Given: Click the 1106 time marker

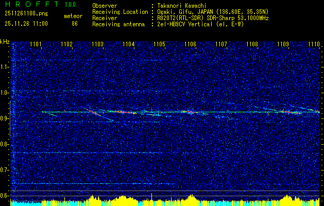Looking at the screenshot, I should pyautogui.click(x=190, y=44).
